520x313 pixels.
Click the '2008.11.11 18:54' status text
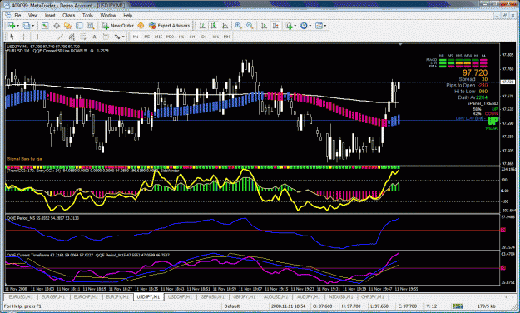(x=288, y=306)
